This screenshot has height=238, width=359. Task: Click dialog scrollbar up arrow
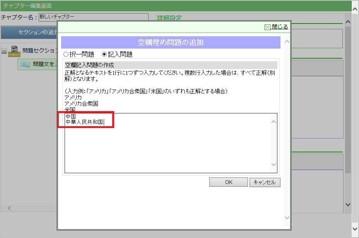coord(287,42)
